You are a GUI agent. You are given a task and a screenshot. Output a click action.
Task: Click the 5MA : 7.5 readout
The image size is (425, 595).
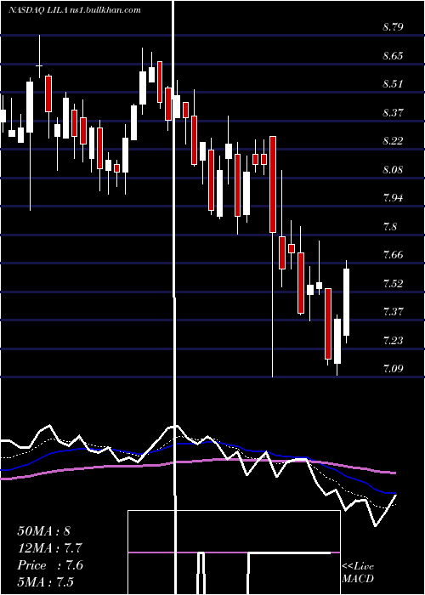point(46,582)
